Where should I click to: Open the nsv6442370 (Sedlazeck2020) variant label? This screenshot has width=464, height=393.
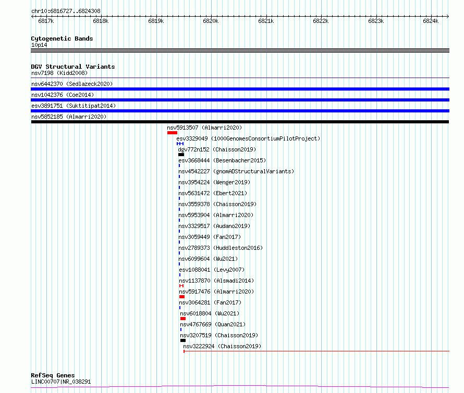coord(72,84)
